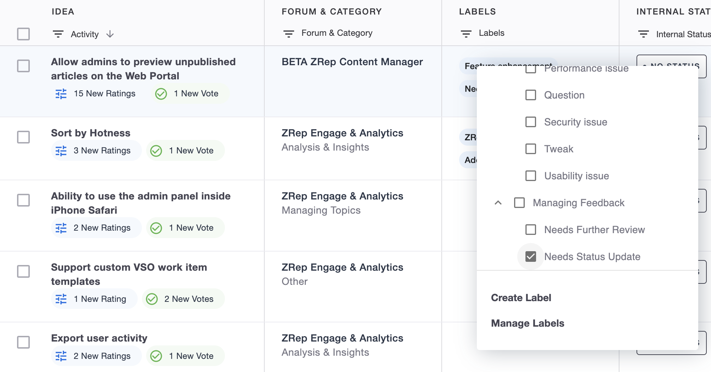Uncheck the Needs Status Update label
Screen dimensions: 711x372
530,257
